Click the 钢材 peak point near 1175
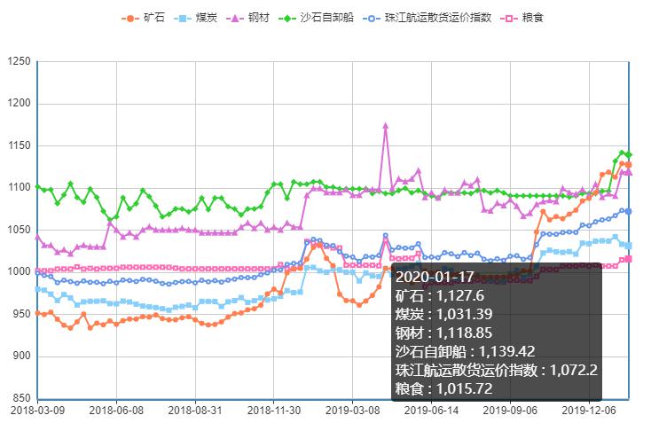The image size is (651, 423). tap(385, 125)
